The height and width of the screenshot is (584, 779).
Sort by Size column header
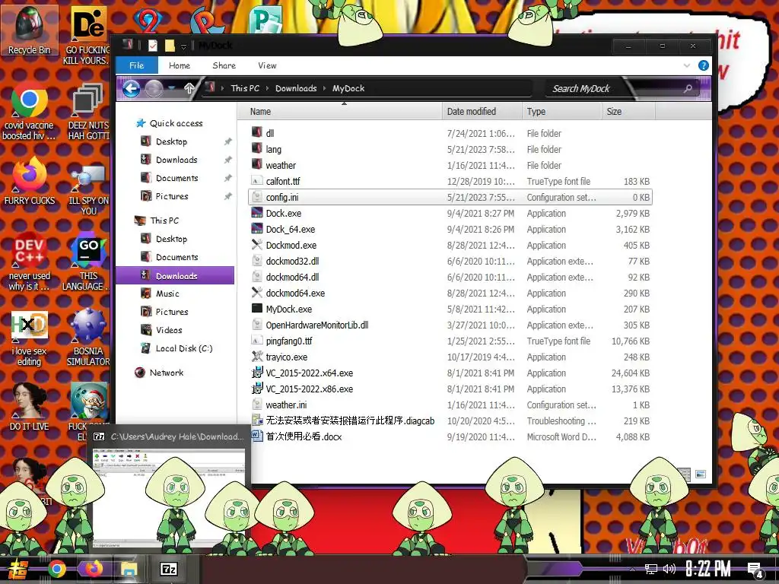(628, 111)
